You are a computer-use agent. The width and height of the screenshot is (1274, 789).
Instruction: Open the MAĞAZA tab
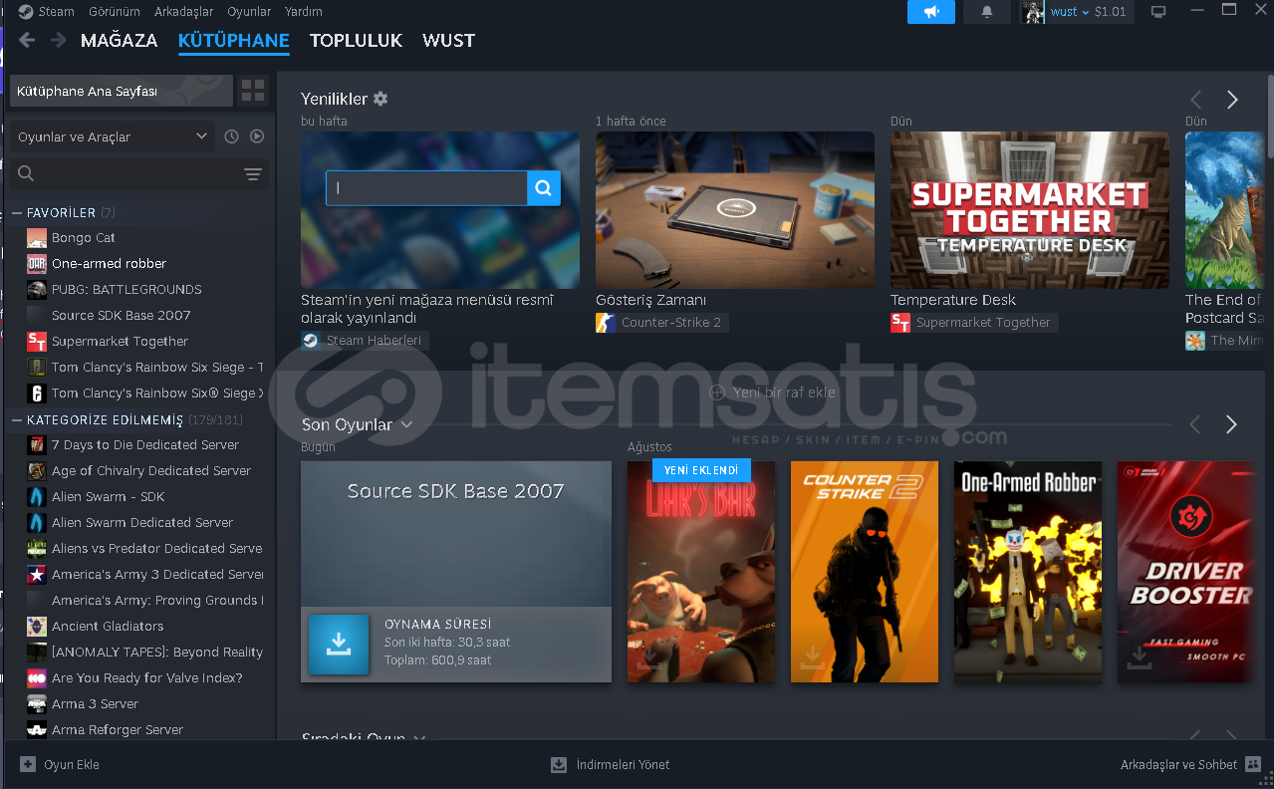tap(119, 41)
